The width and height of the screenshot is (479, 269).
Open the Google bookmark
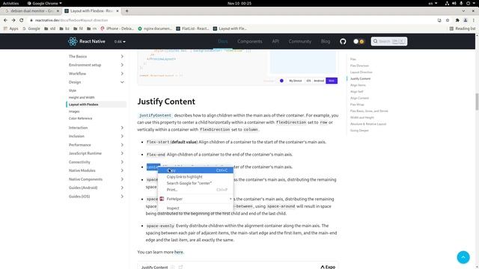pos(31,28)
